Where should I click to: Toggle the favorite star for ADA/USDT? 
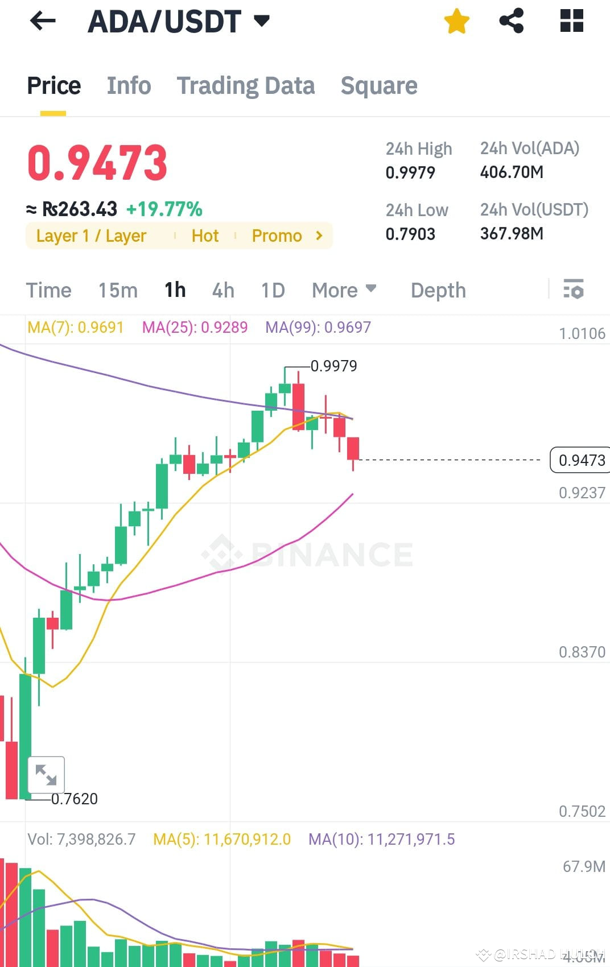[x=456, y=20]
